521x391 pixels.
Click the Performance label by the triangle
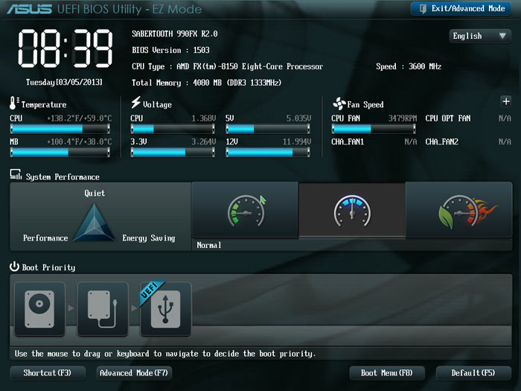(x=45, y=238)
